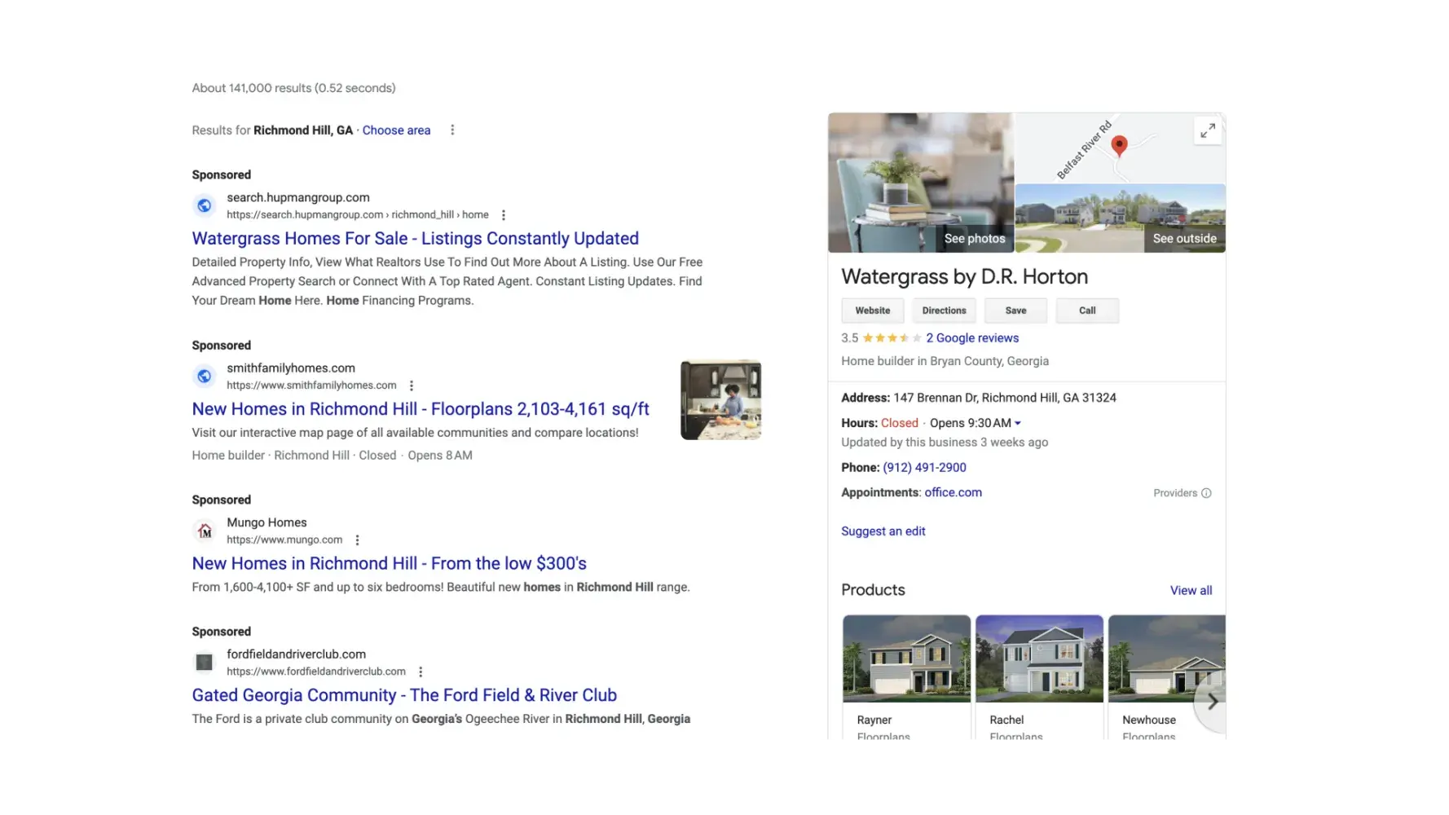
Task: Open options menu for fordfieldandriverclub ad
Action: [x=421, y=672]
